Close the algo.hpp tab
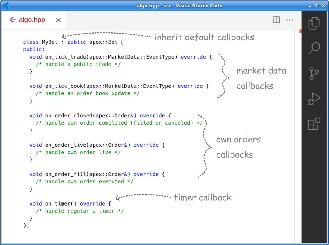Viewport: 329px width, 245px height. (x=58, y=20)
